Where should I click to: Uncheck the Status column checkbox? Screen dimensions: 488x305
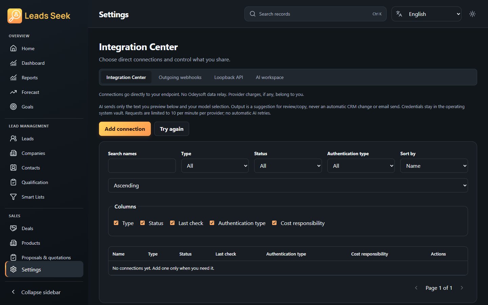(x=143, y=223)
